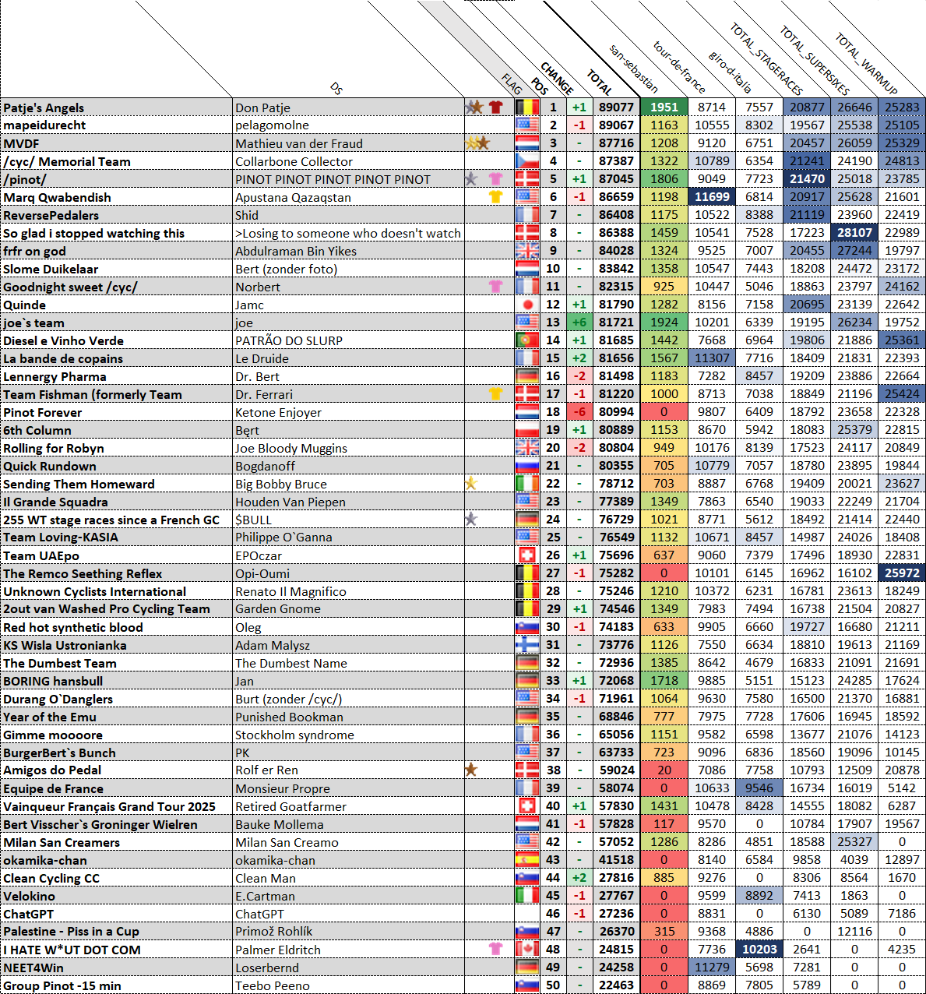Select the highlighted supersixes cell '28107'
The height and width of the screenshot is (994, 926).
pyautogui.click(x=854, y=233)
